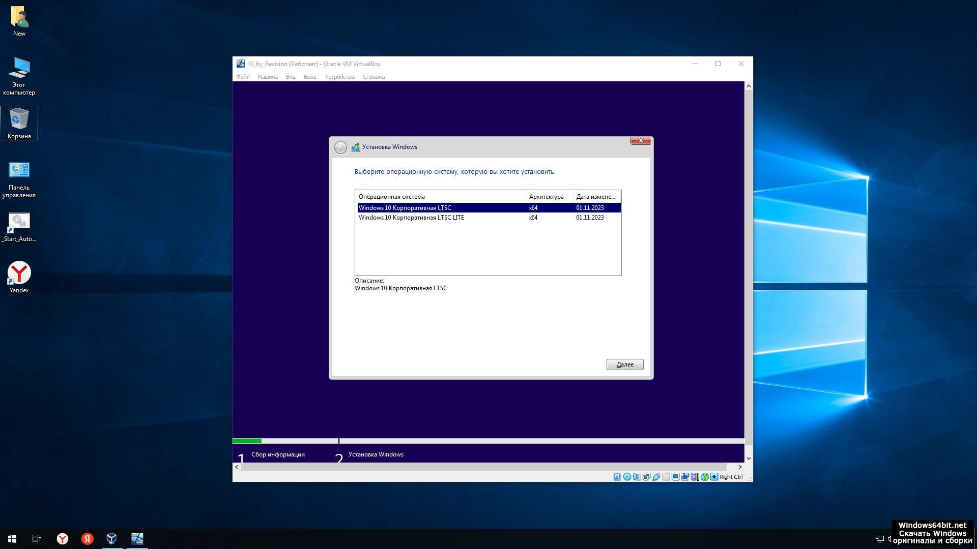Viewport: 977px width, 549px height.
Task: Click the hard disk activity status icon
Action: [617, 477]
